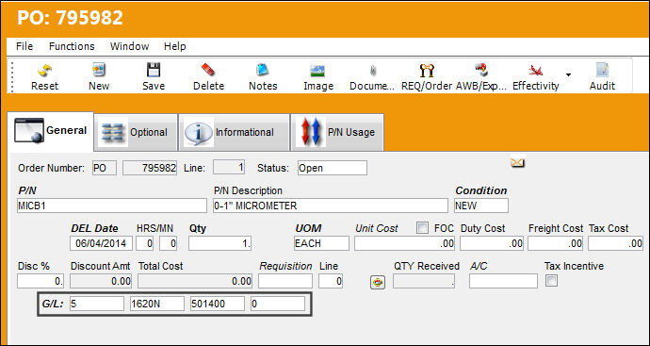
Task: Expand the toolbar overflow dropdown arrow
Action: 568,75
